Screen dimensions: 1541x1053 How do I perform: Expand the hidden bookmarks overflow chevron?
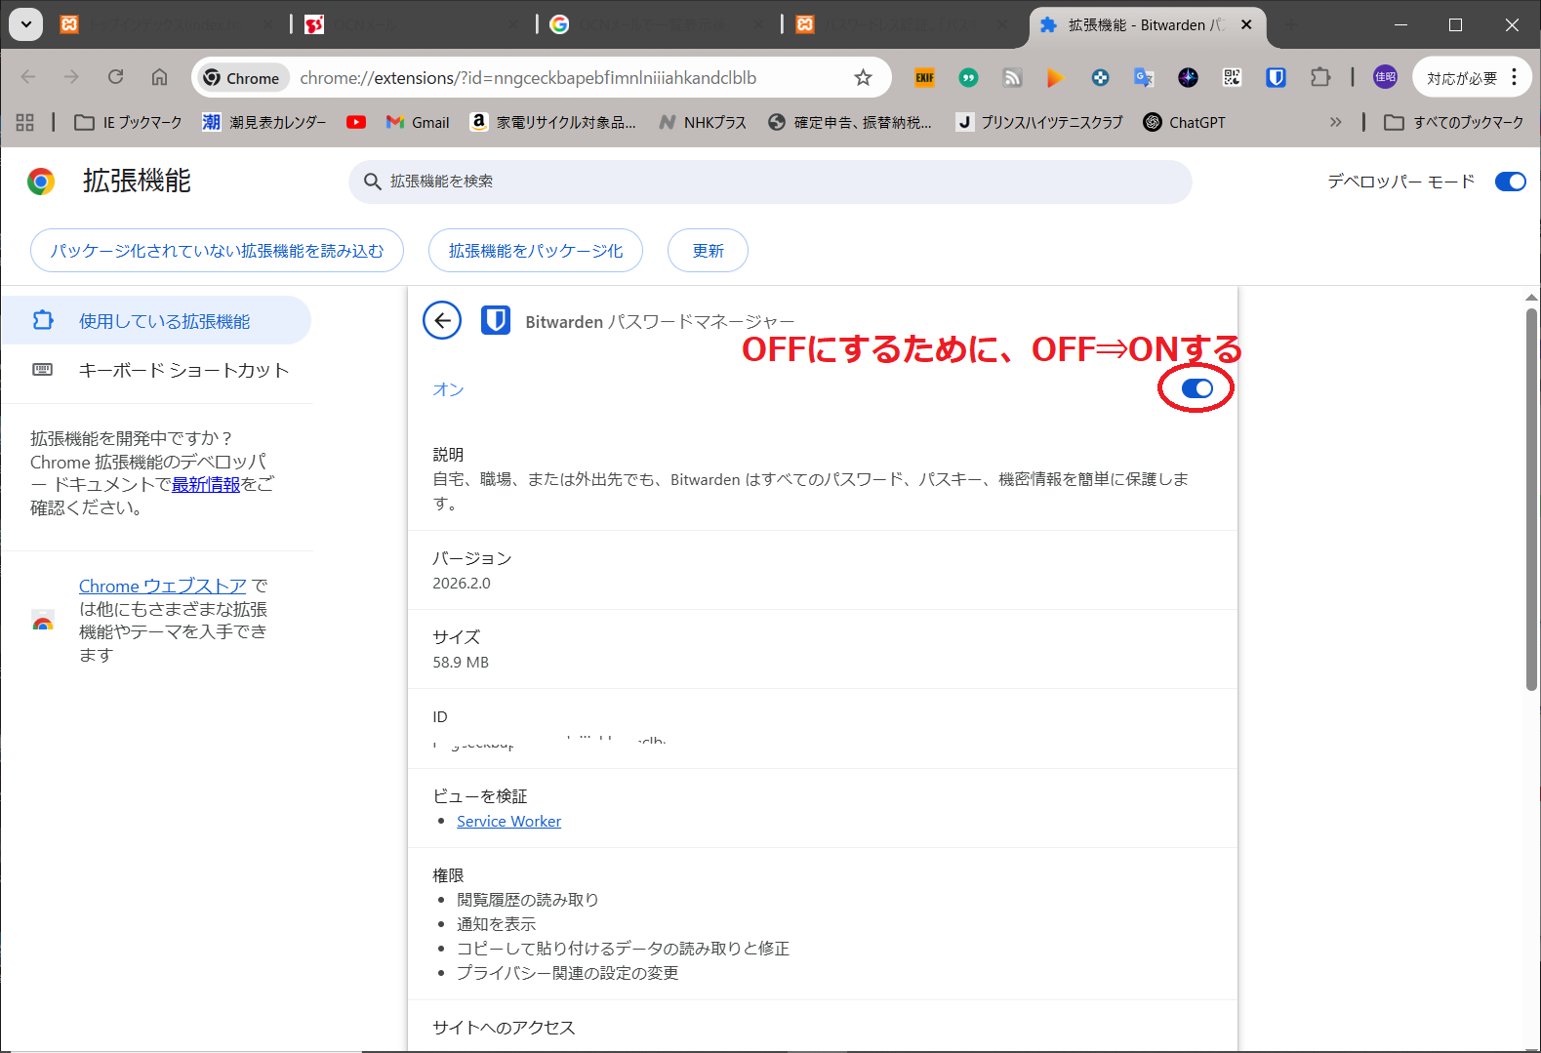(x=1335, y=122)
